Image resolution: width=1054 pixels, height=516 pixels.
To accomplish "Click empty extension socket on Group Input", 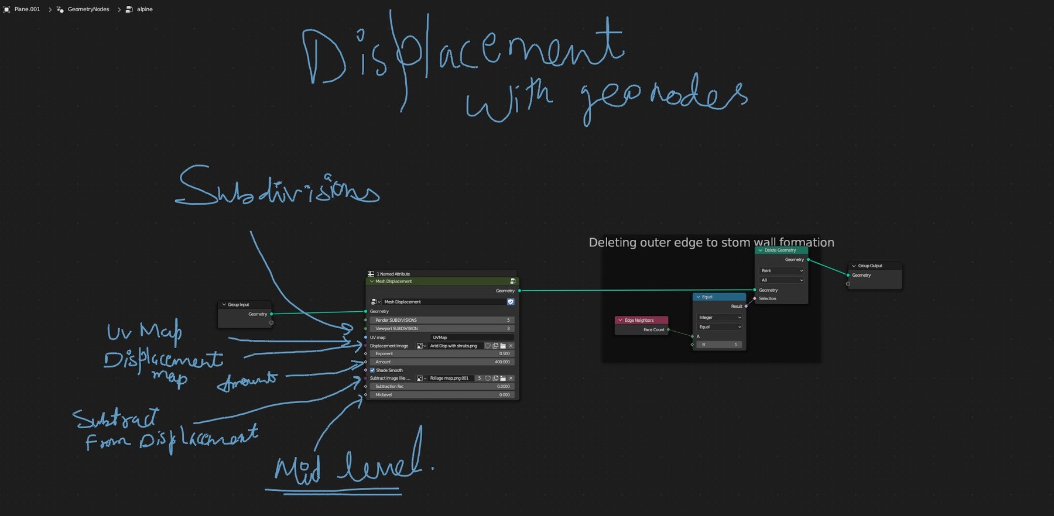I will click(x=271, y=322).
